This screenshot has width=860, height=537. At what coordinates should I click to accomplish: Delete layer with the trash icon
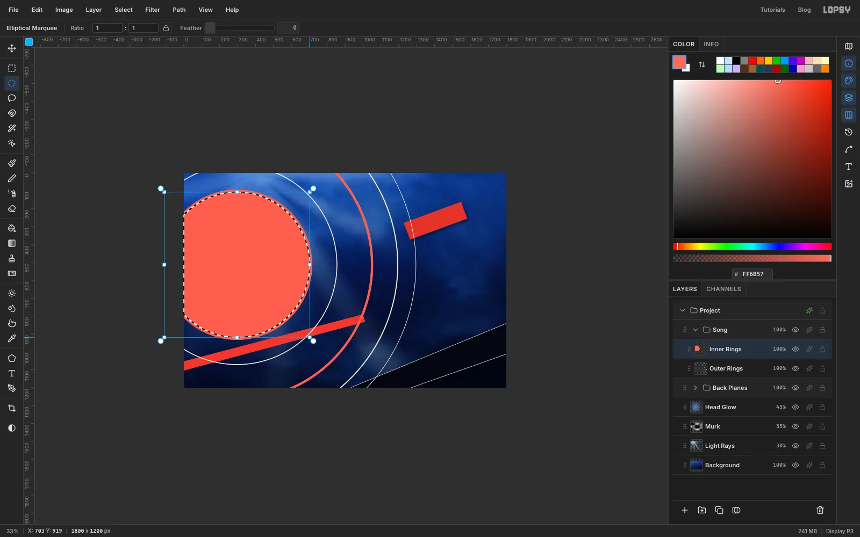click(820, 510)
